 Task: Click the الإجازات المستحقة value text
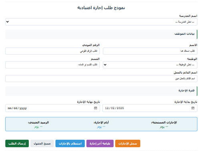164,127
